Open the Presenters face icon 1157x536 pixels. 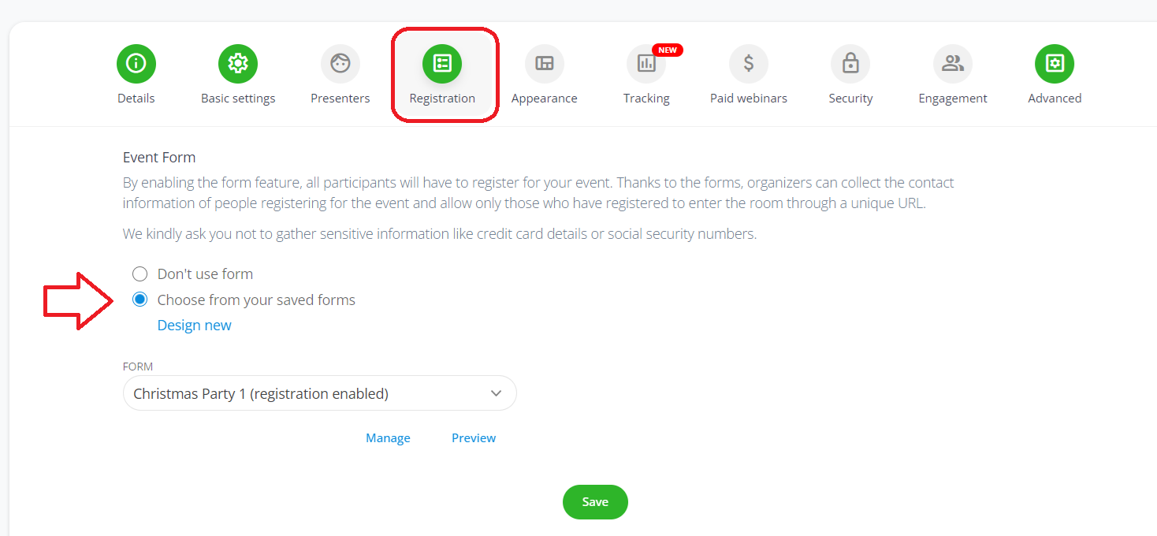tap(340, 64)
